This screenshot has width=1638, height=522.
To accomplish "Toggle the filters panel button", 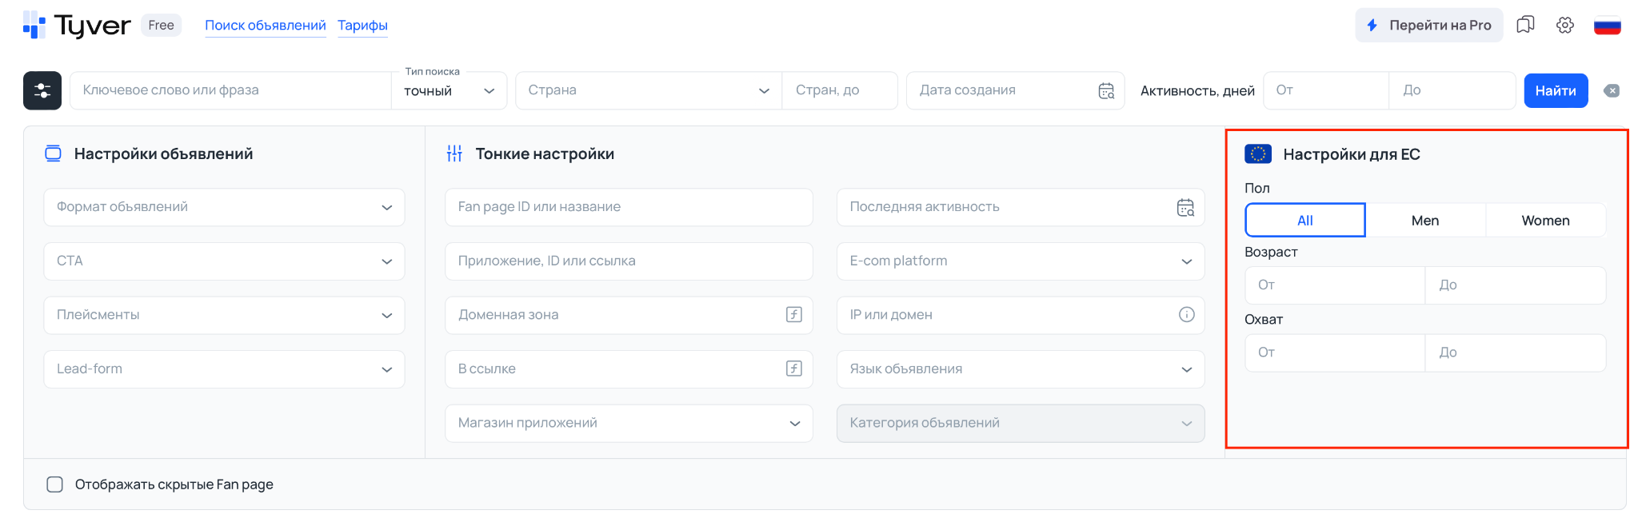I will pos(42,90).
